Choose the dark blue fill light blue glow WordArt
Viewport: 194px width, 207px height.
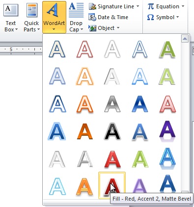coord(57,131)
